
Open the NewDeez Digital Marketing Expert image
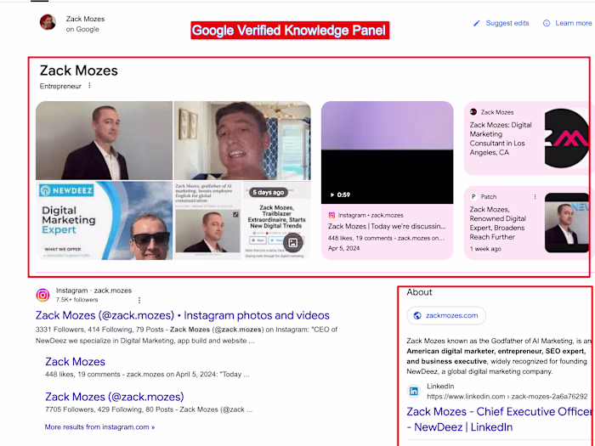tap(104, 221)
